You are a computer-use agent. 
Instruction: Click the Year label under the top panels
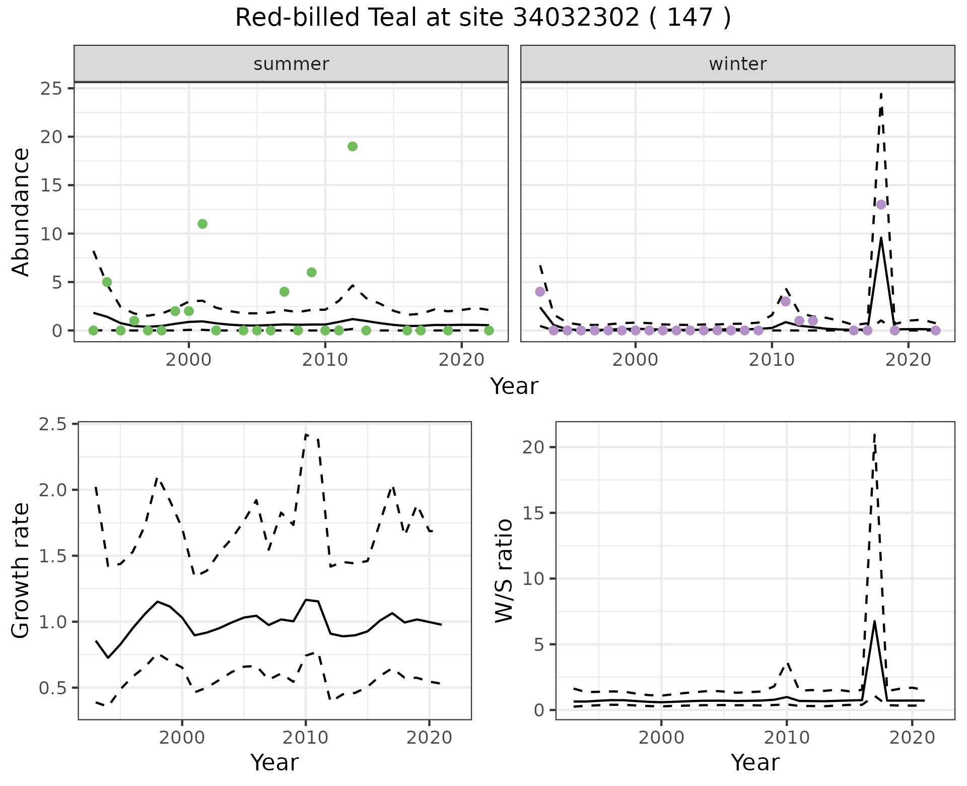point(514,386)
